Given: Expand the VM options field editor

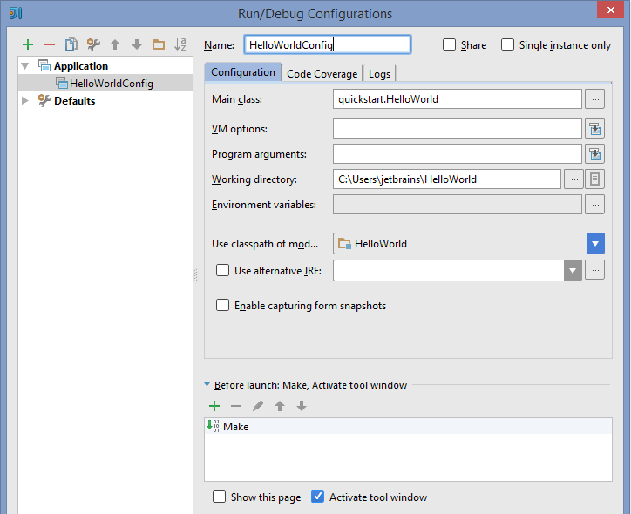Looking at the screenshot, I should click(595, 129).
